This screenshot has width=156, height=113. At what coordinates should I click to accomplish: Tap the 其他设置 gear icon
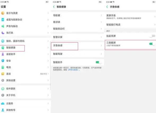3,80
